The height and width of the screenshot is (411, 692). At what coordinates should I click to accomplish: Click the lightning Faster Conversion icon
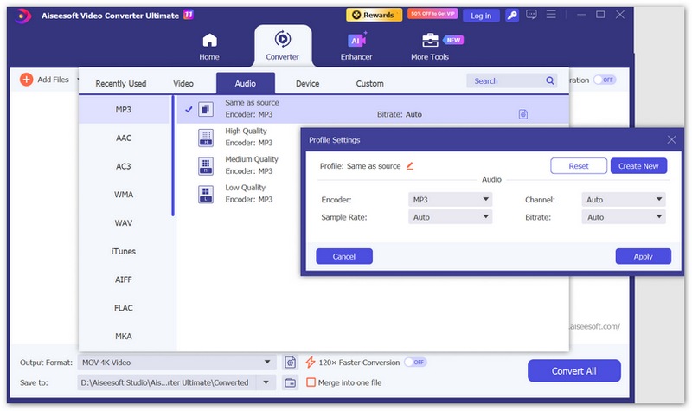click(311, 363)
